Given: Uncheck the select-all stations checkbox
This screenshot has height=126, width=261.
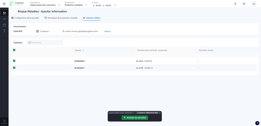Looking at the screenshot, I should 14,50.
